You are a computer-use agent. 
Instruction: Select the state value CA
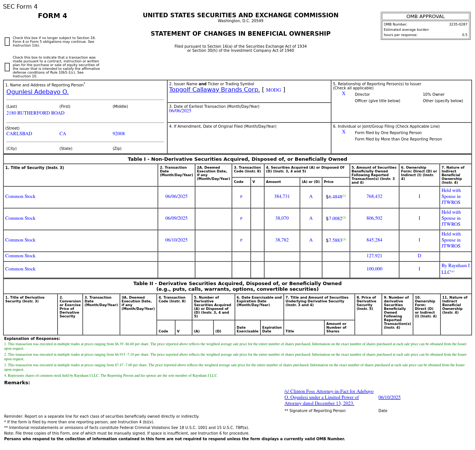(x=63, y=134)
